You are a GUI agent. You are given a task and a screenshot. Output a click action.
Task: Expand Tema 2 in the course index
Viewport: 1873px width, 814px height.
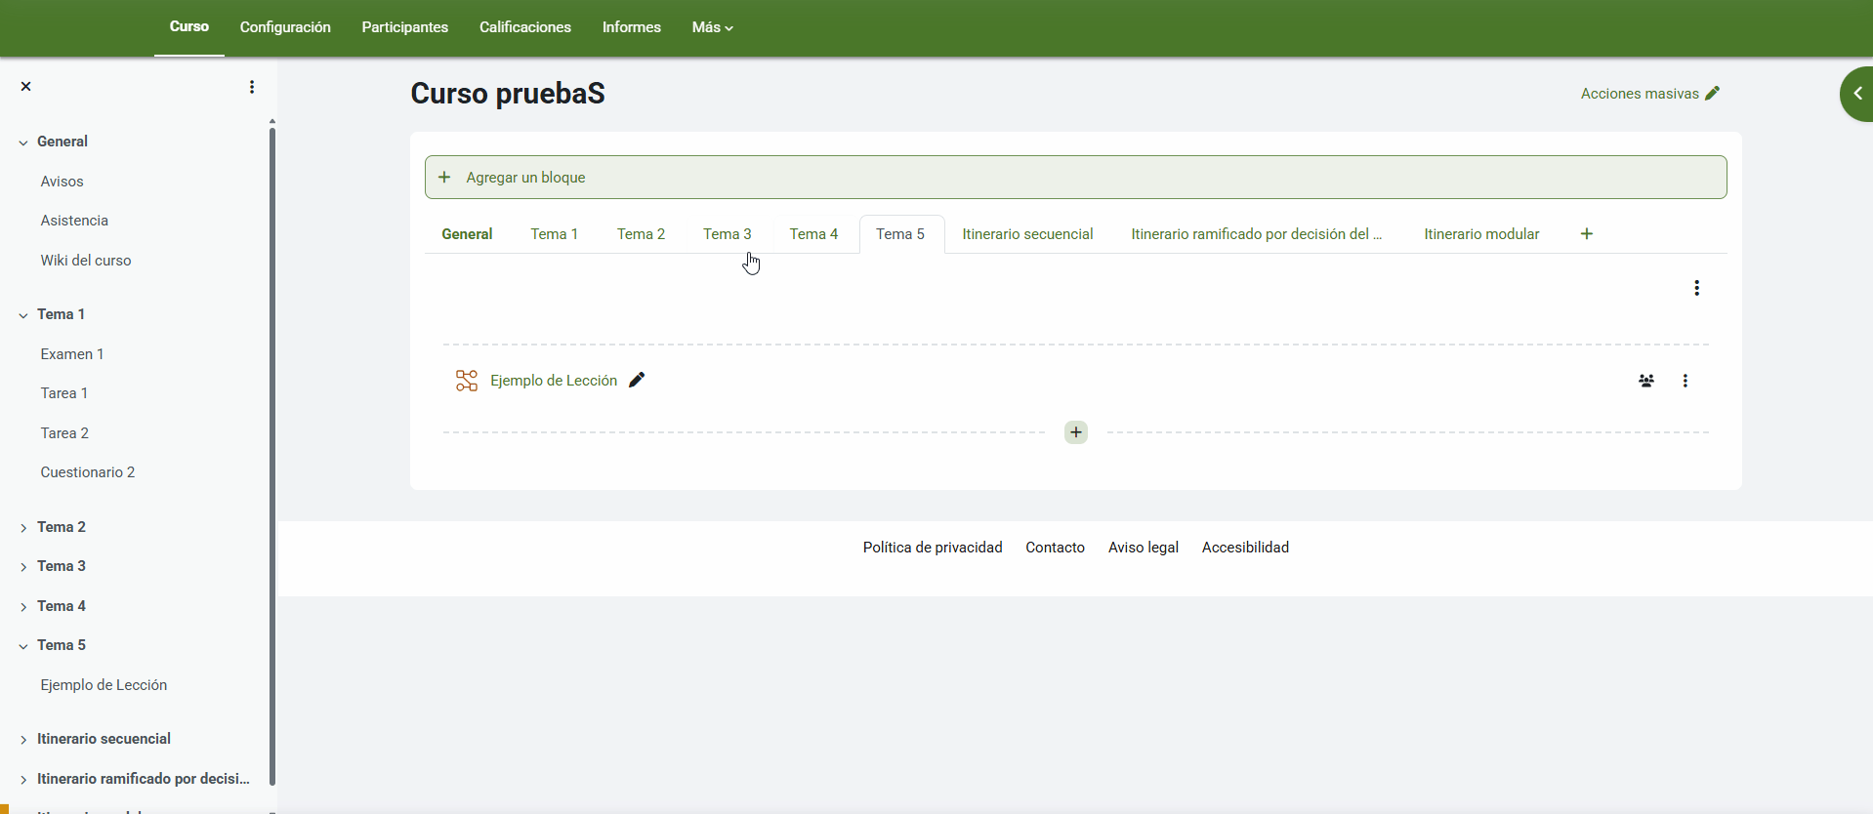pos(23,528)
